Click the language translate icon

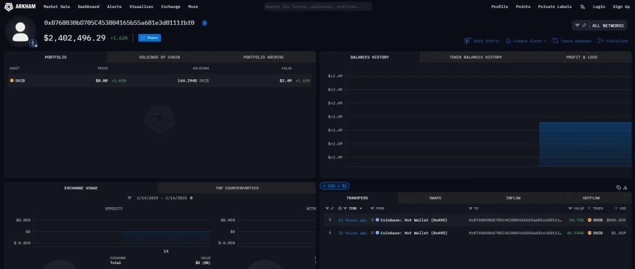582,7
